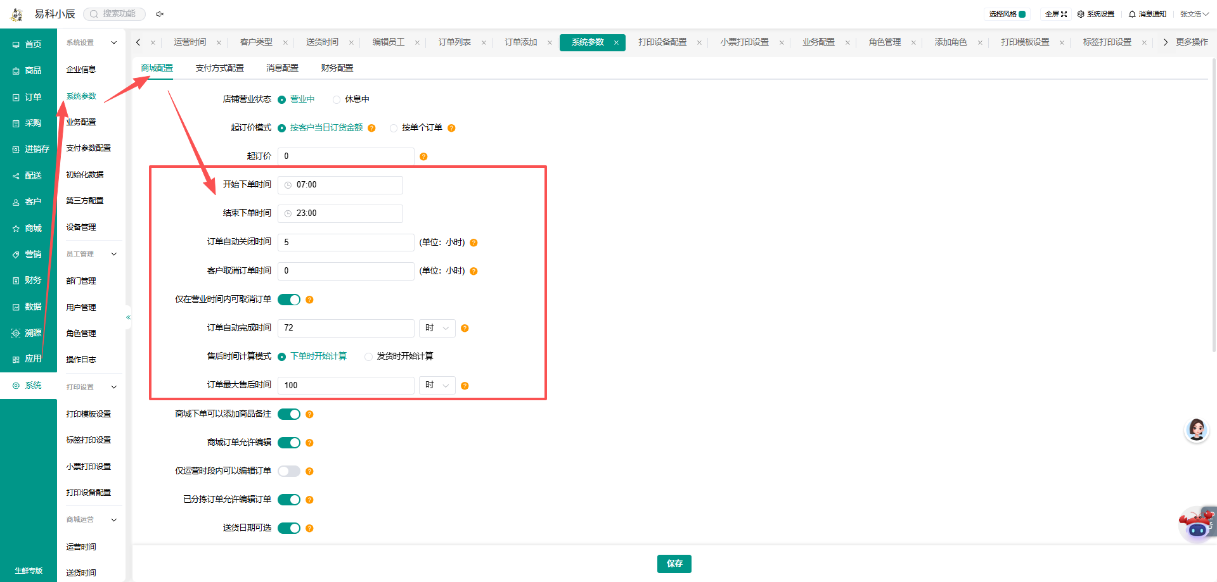Click the orange help icon next to 起订价

[x=423, y=156]
